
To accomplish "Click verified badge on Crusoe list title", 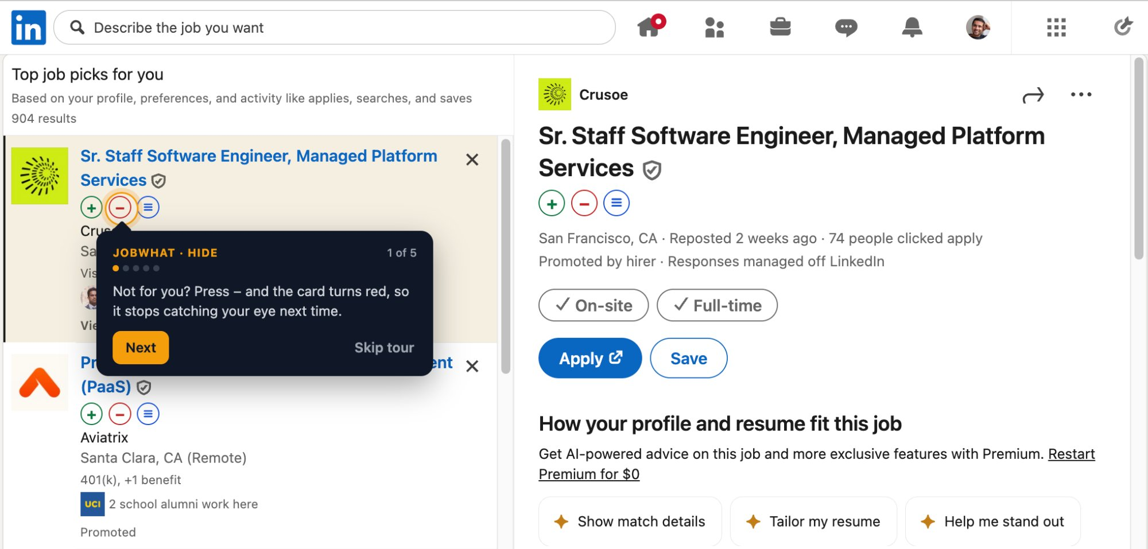I will (x=158, y=181).
